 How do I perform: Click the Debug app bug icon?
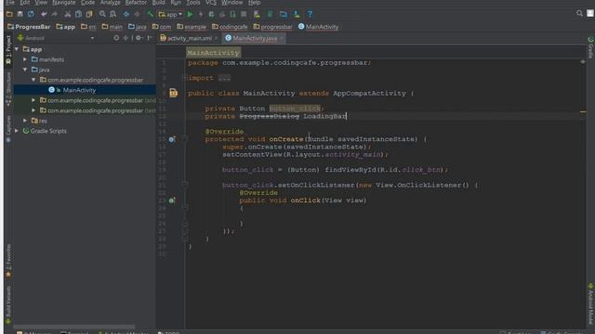[x=211, y=15]
